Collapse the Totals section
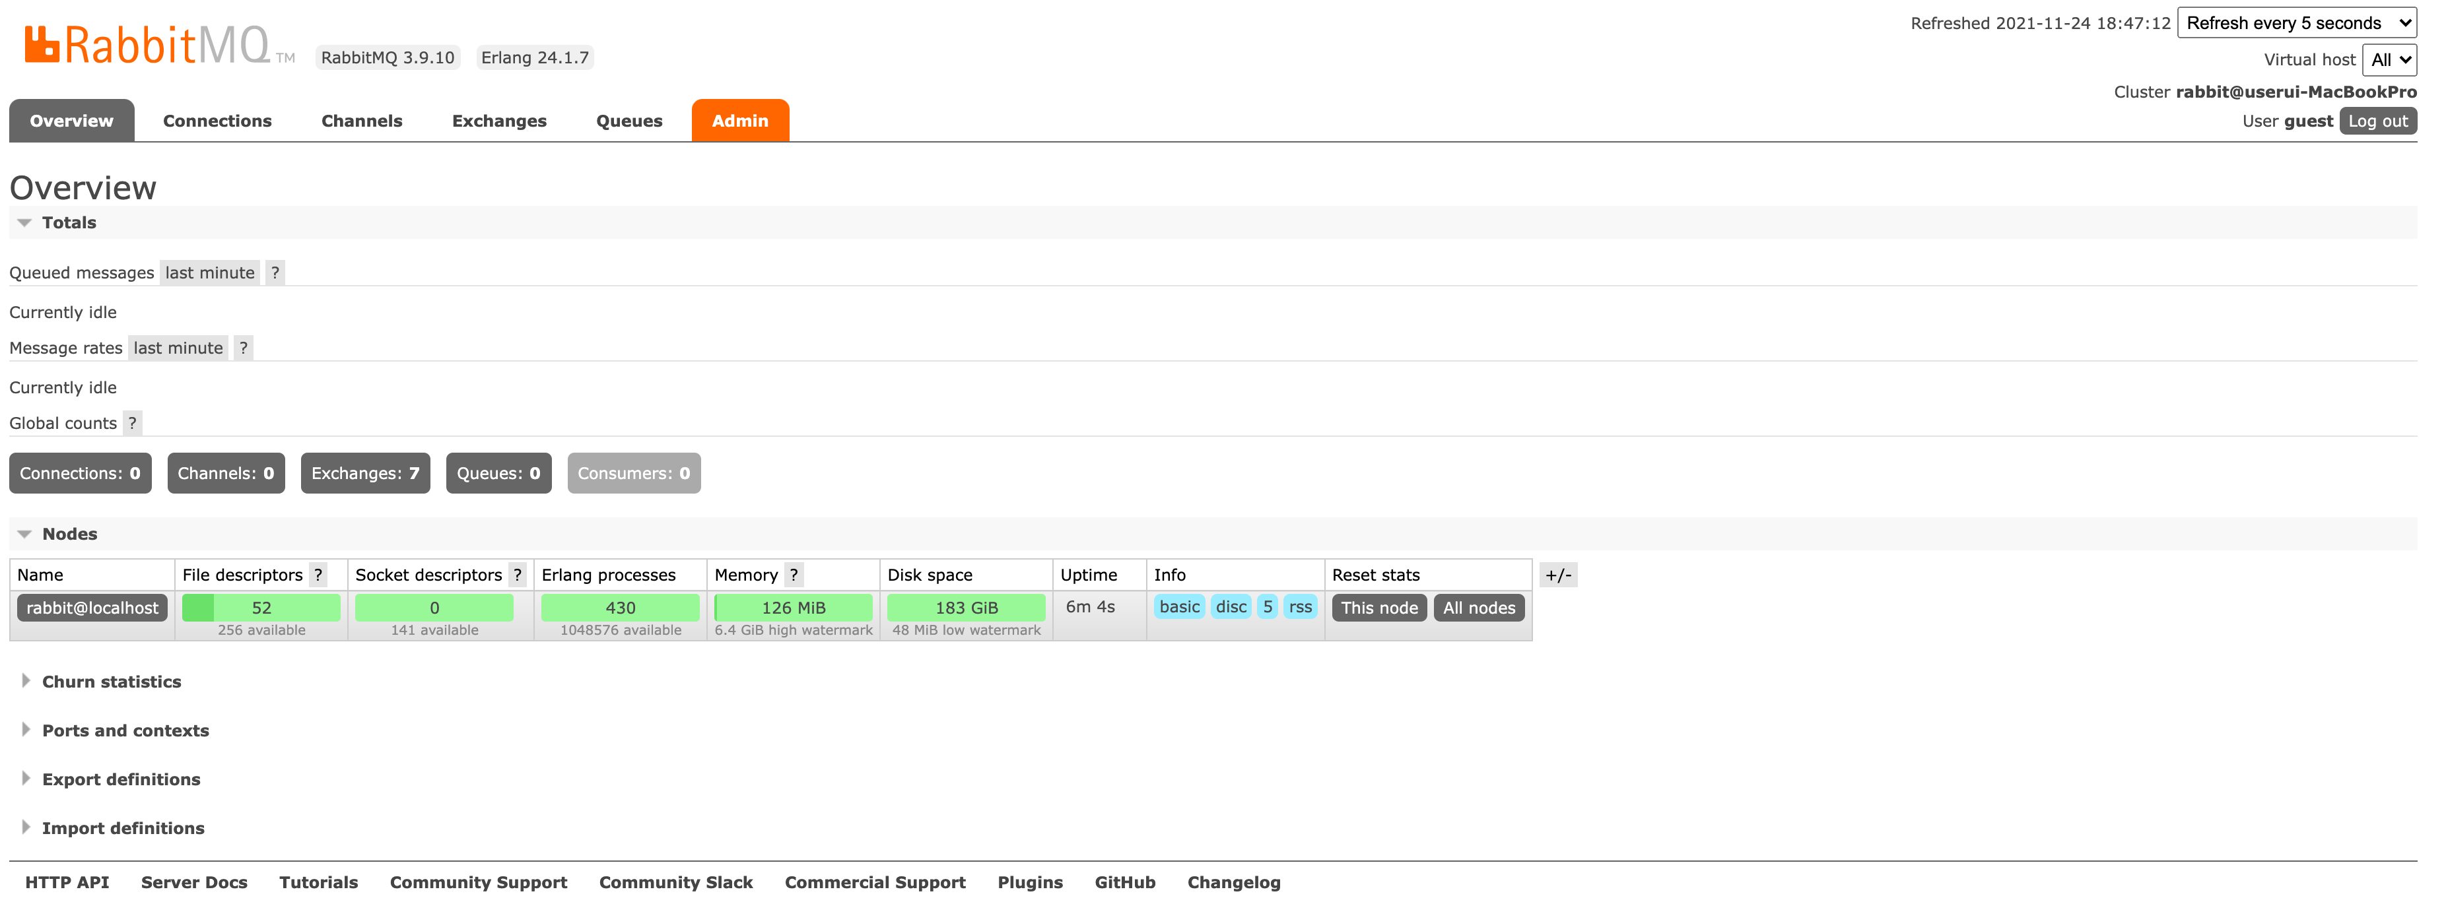The height and width of the screenshot is (904, 2448). pyautogui.click(x=69, y=222)
